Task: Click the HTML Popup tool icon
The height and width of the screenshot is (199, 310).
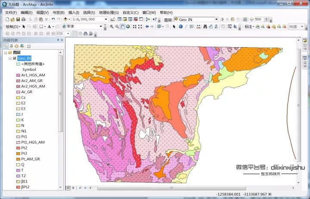Action: tap(191, 27)
